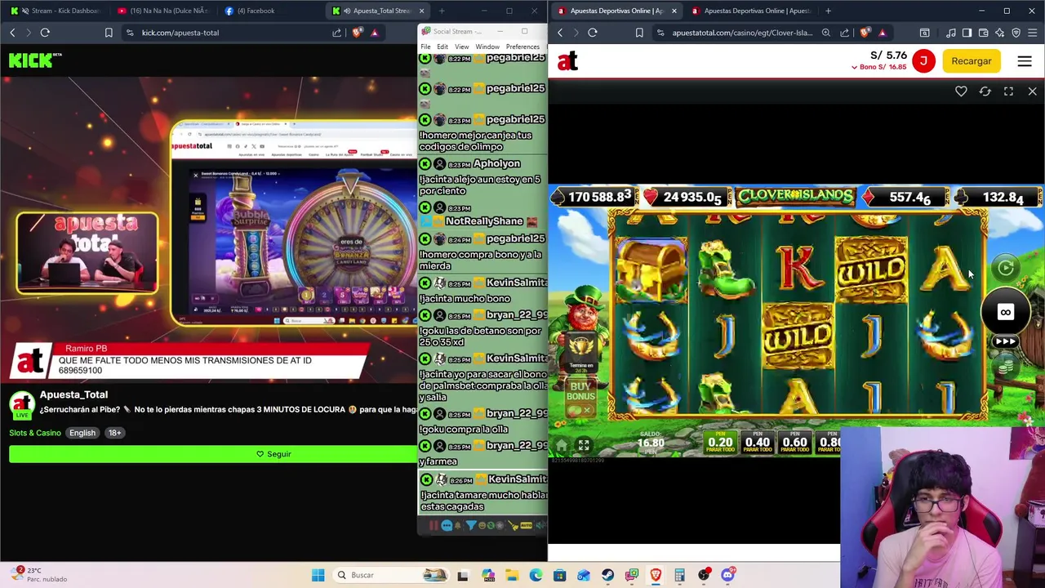This screenshot has width=1045, height=588.
Task: Open File menu in Social Stream window
Action: (x=425, y=47)
